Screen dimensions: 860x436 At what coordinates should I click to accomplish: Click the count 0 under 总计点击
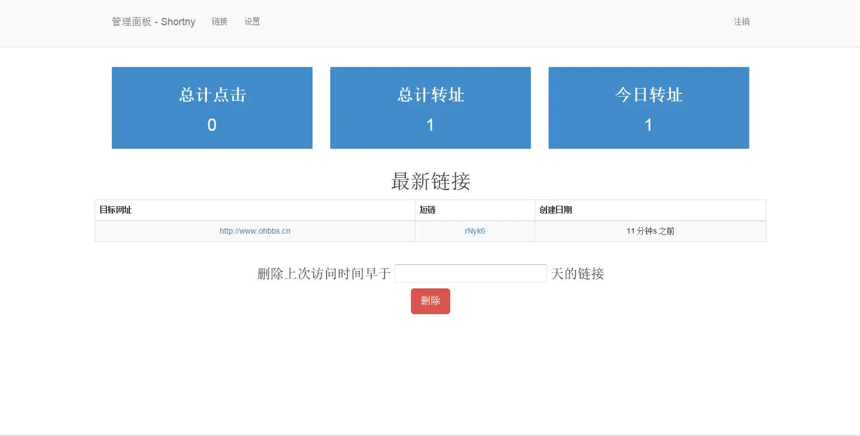point(212,125)
